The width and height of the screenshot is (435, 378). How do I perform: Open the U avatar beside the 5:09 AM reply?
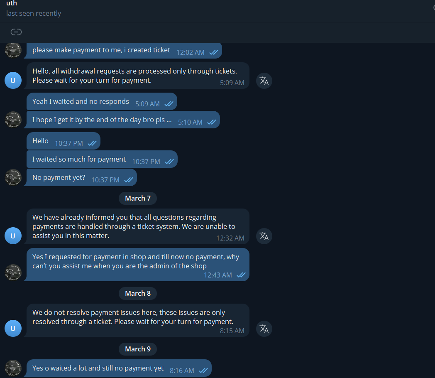coord(13,81)
